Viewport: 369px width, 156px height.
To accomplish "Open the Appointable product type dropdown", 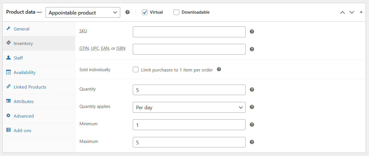I will [x=83, y=13].
